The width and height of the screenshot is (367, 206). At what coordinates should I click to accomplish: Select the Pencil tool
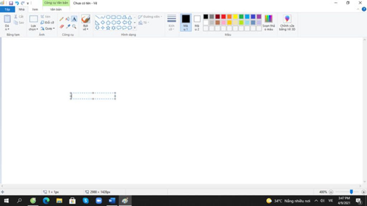61,19
